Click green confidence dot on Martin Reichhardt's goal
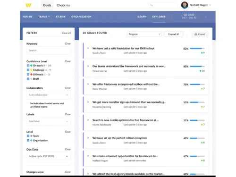Image resolution: width=236 pixels, height=177 pixels. pos(202,125)
